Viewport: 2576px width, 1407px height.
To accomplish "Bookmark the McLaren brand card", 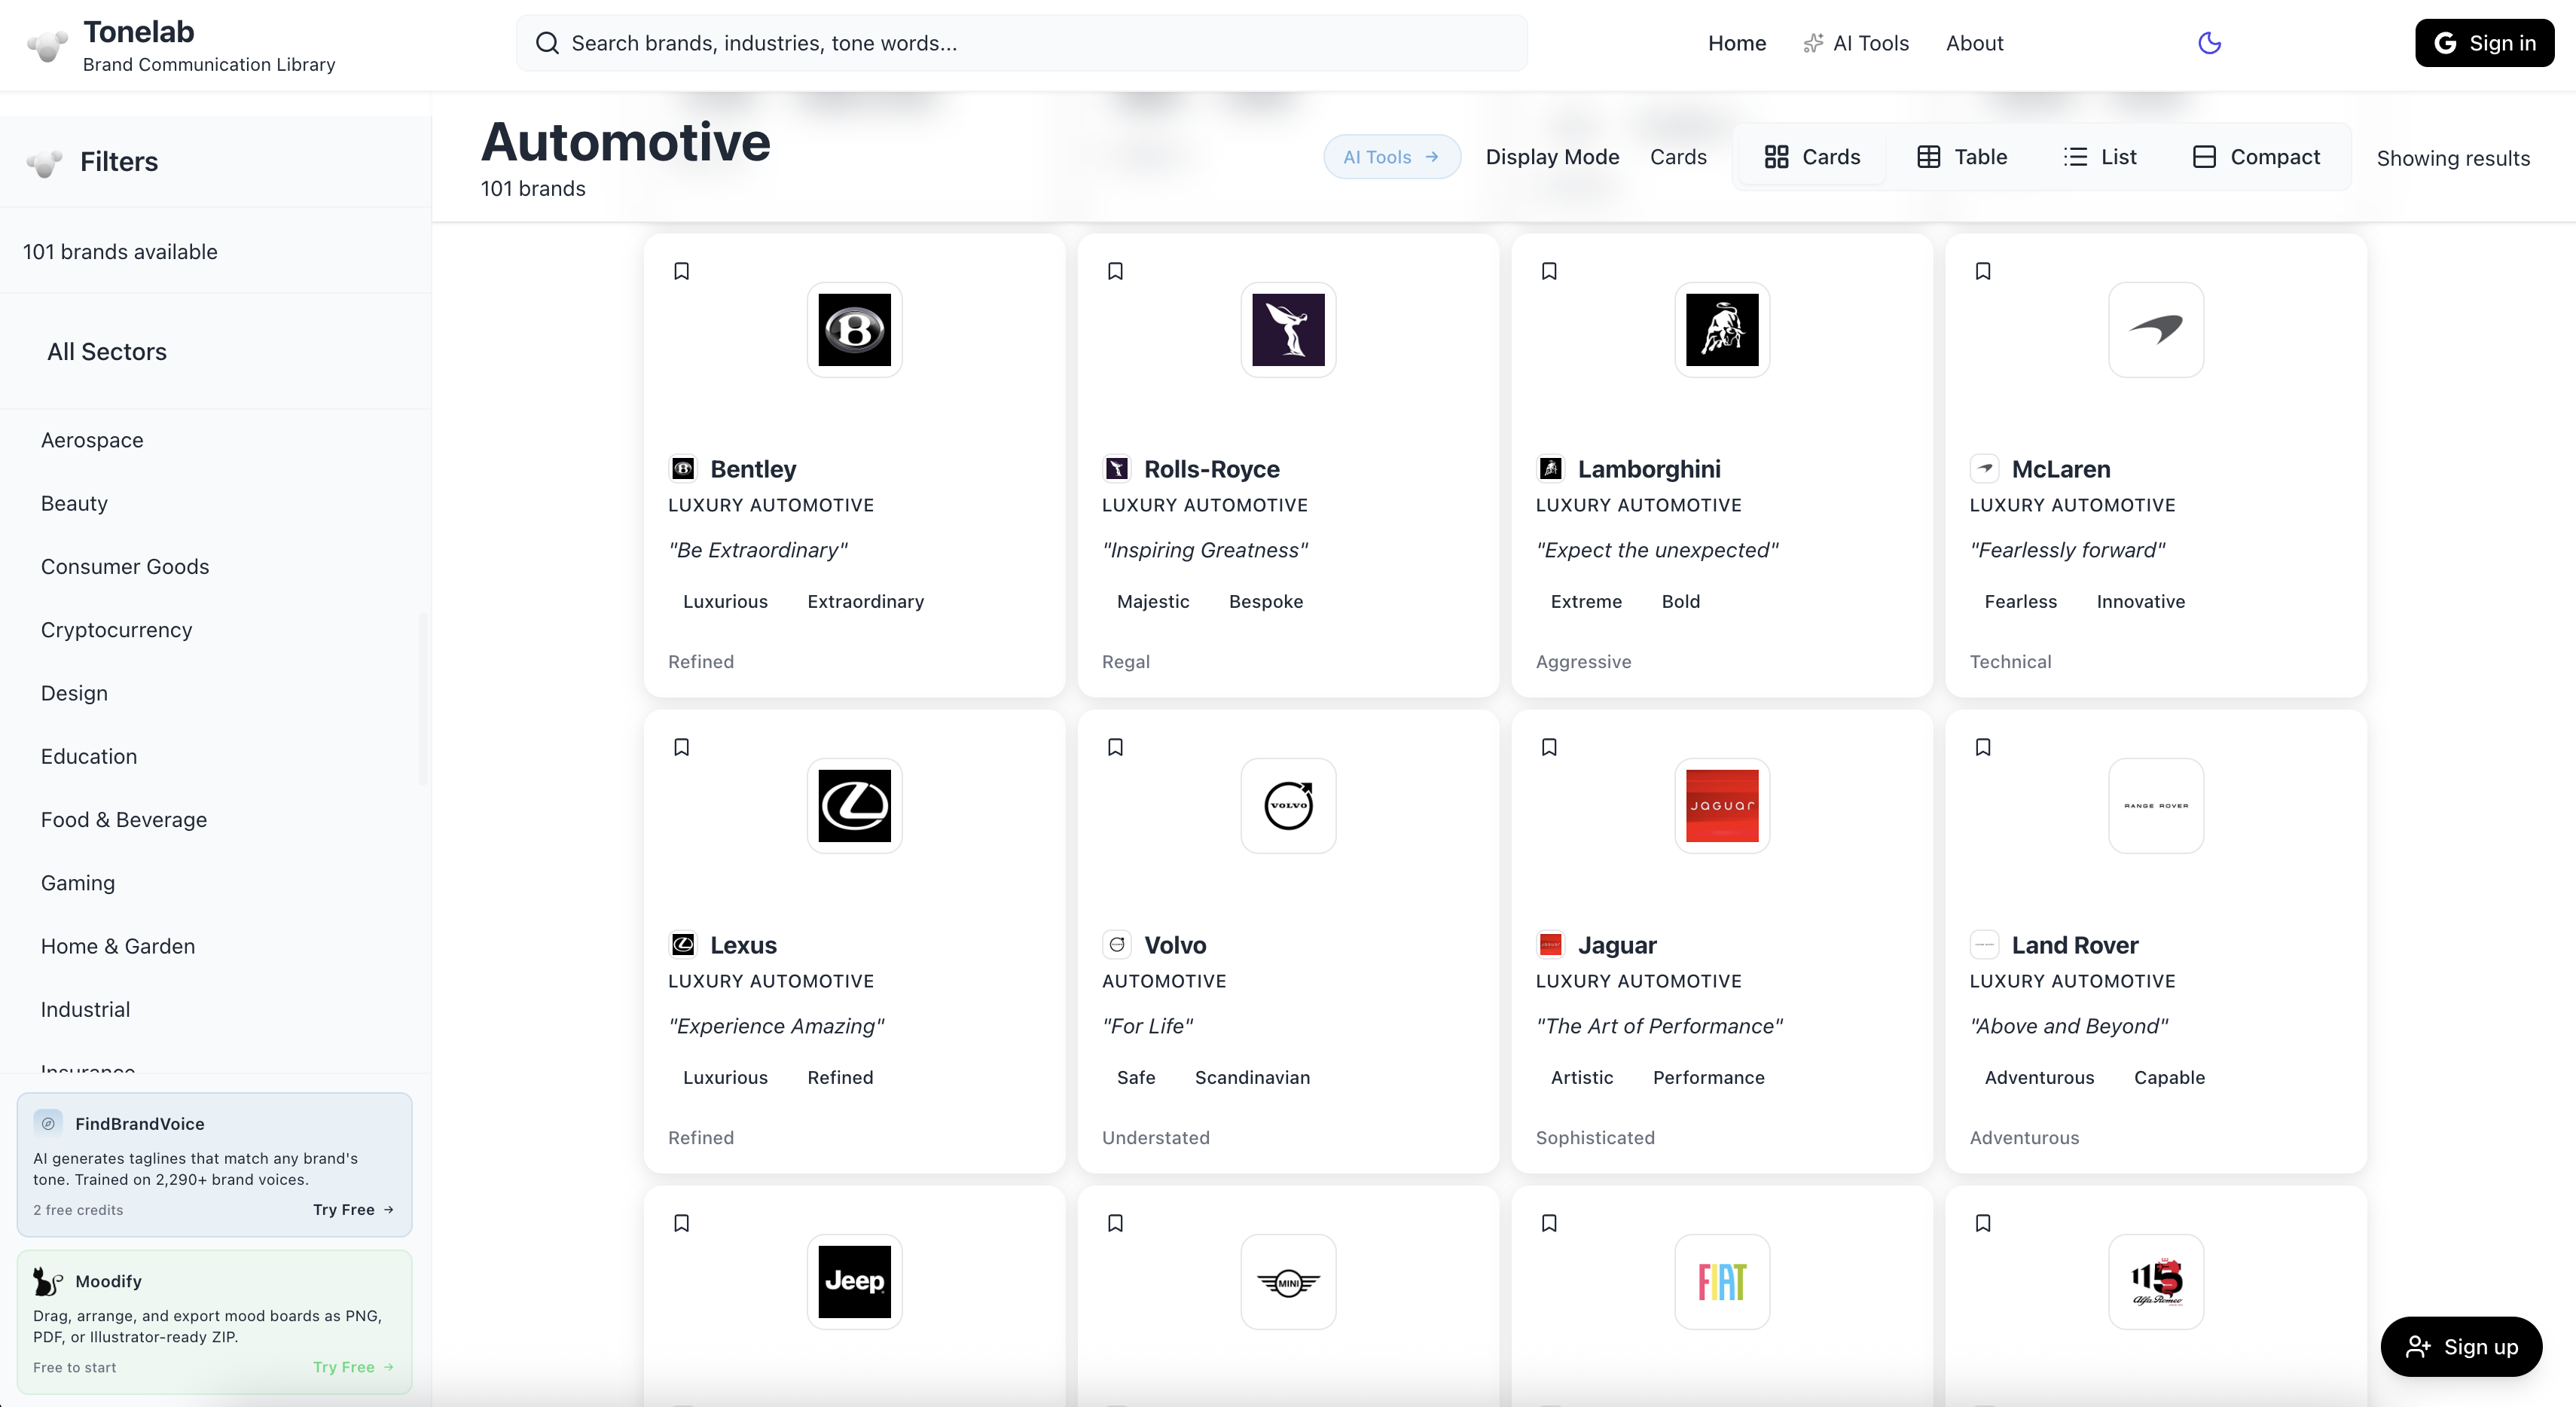I will (x=1984, y=271).
